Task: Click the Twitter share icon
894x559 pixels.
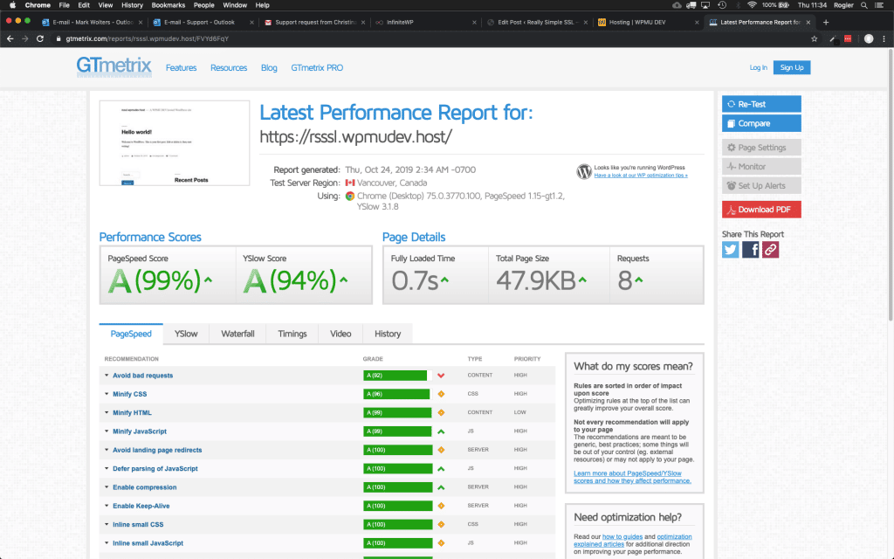Action: (x=731, y=249)
